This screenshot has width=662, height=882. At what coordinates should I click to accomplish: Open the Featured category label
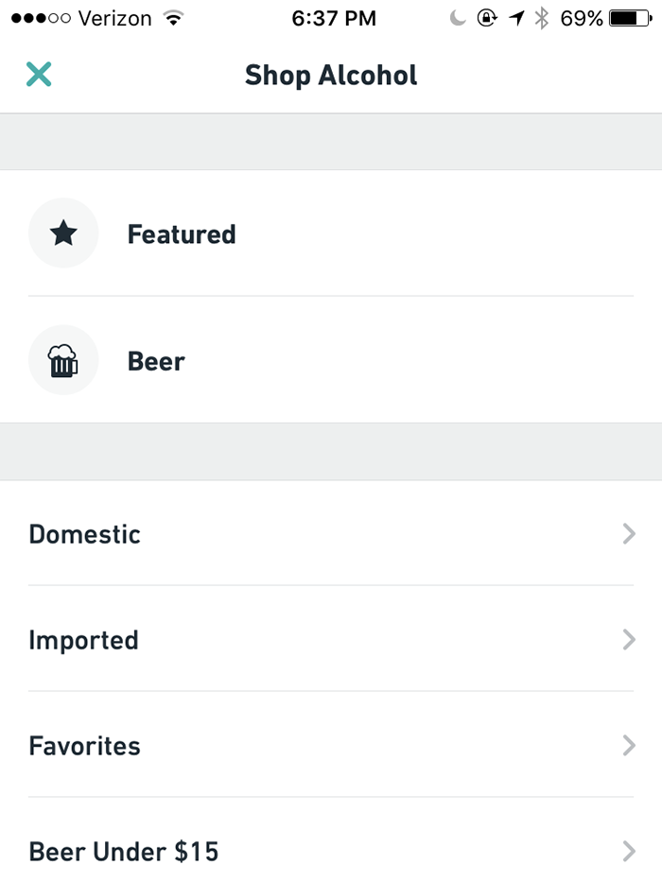click(x=182, y=233)
